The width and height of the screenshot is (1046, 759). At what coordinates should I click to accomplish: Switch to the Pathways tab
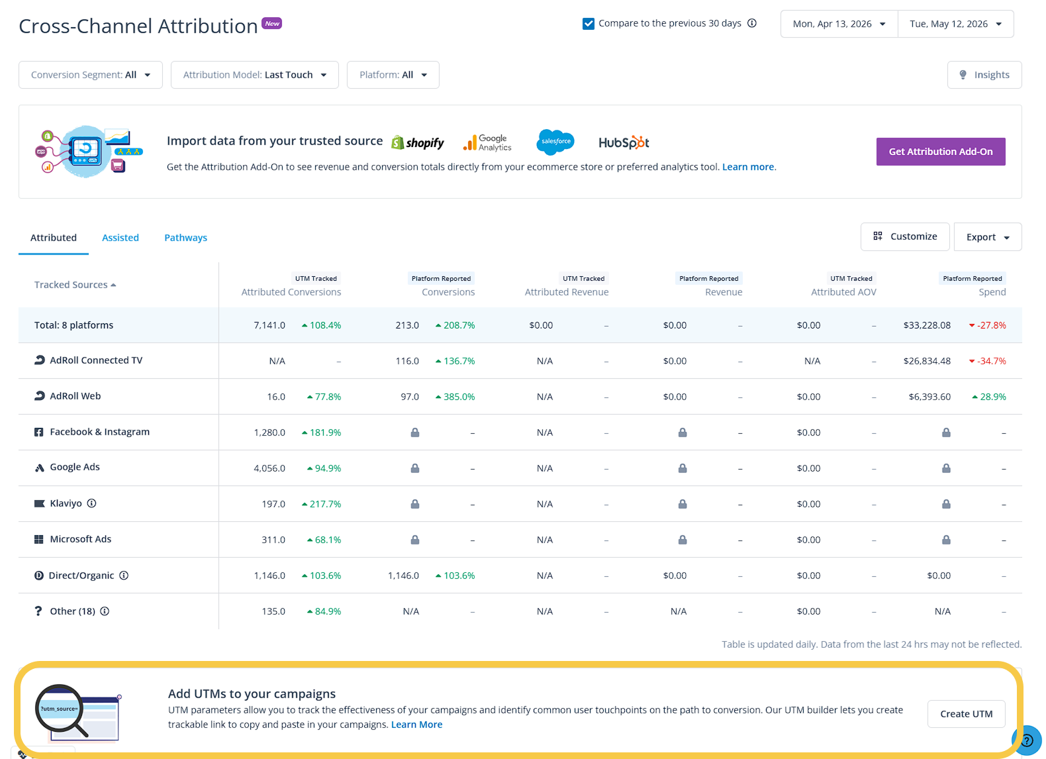186,238
